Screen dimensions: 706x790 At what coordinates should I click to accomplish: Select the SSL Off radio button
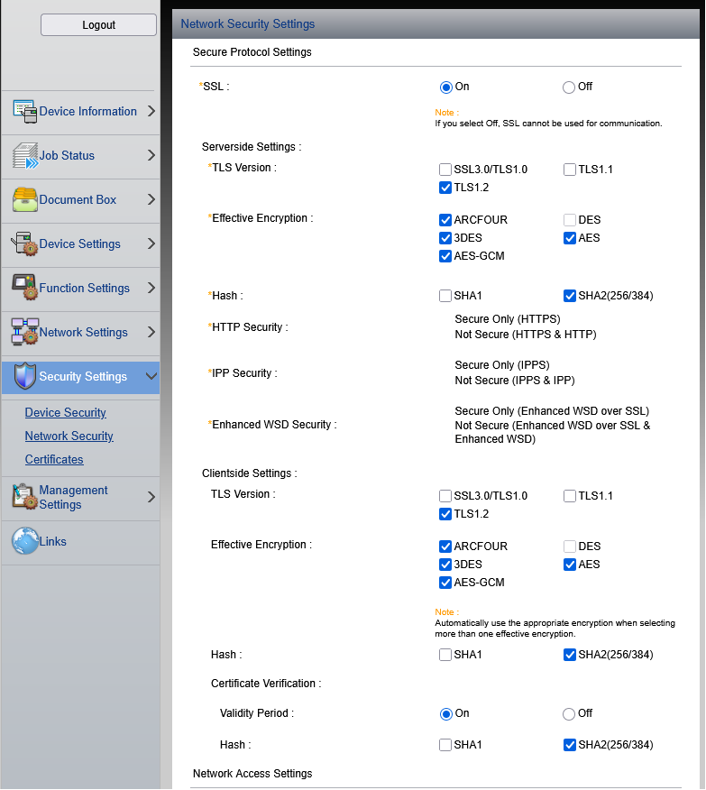[x=569, y=87]
